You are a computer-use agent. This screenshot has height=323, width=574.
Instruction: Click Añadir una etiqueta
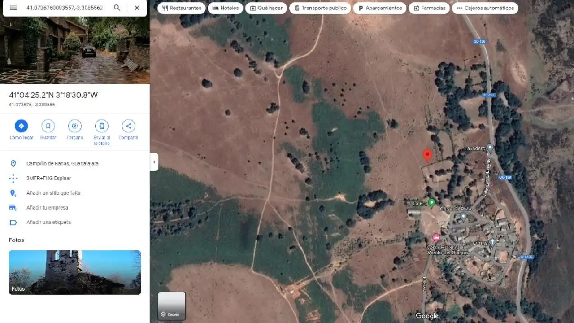(48, 222)
